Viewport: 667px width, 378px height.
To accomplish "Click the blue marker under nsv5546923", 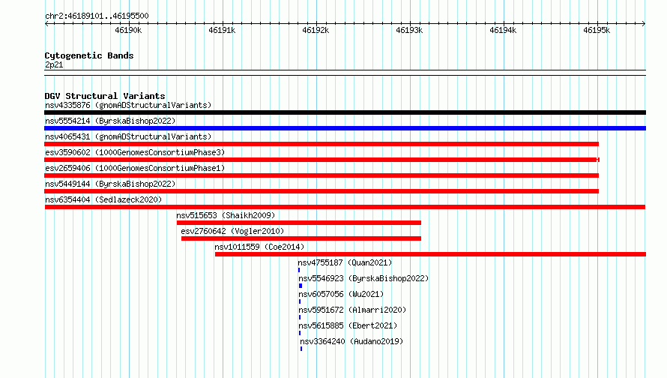I will 301,286.
